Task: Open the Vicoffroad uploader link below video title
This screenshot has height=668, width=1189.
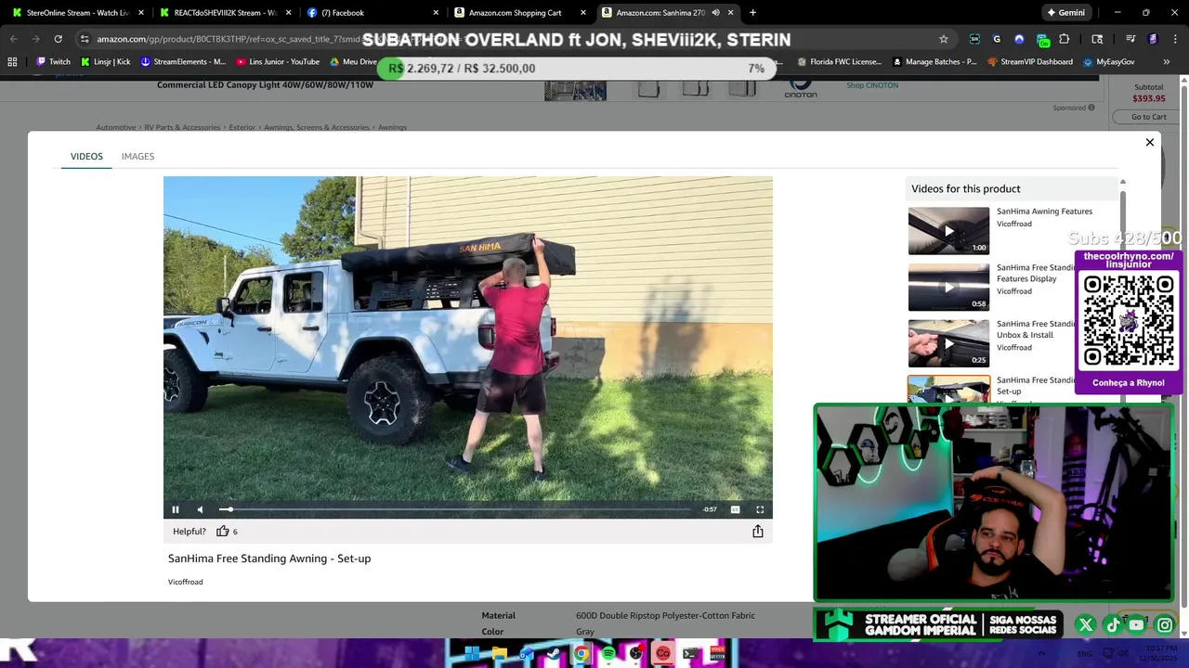Action: pyautogui.click(x=185, y=582)
